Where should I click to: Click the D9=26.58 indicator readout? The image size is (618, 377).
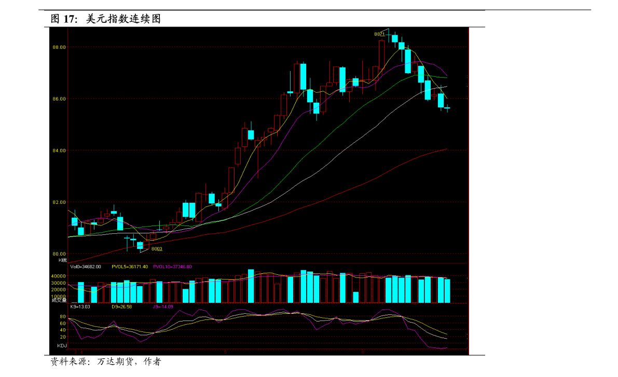click(122, 306)
